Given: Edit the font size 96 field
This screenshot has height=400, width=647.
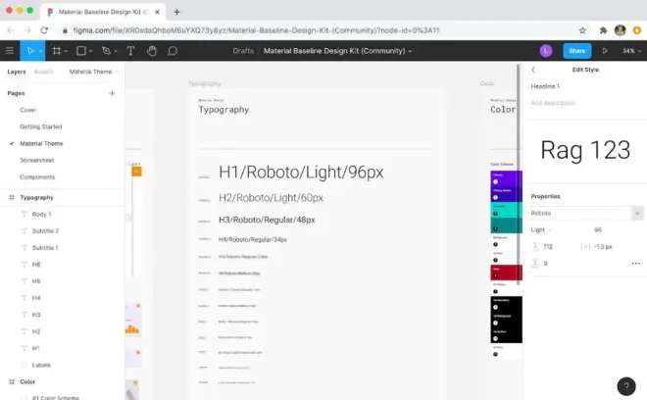Looking at the screenshot, I should (598, 230).
